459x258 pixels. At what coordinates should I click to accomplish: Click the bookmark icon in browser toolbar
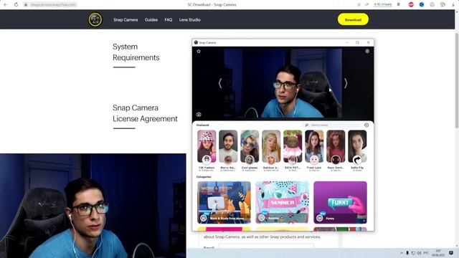[399, 5]
